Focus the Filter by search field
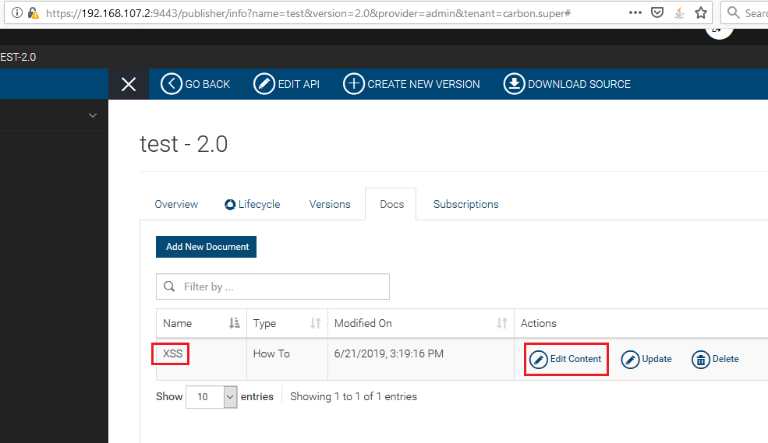 click(273, 287)
